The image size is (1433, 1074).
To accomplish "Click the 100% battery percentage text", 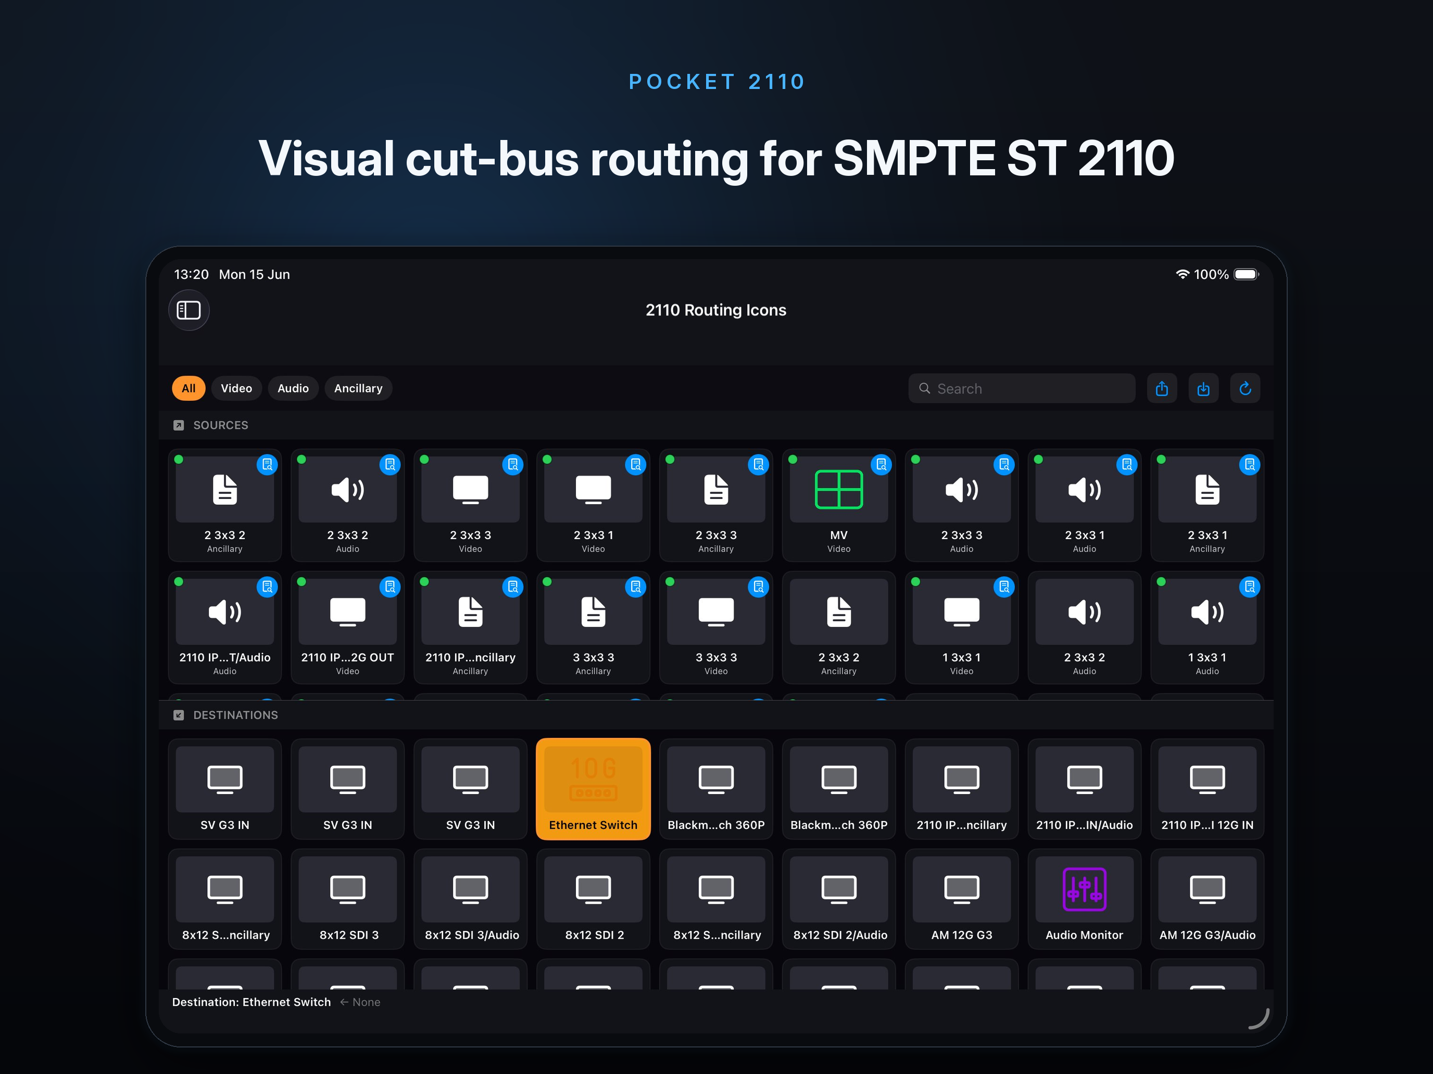I will click(1211, 275).
